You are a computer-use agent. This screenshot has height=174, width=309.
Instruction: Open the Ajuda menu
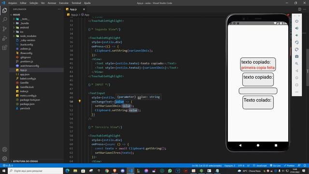point(87,3)
